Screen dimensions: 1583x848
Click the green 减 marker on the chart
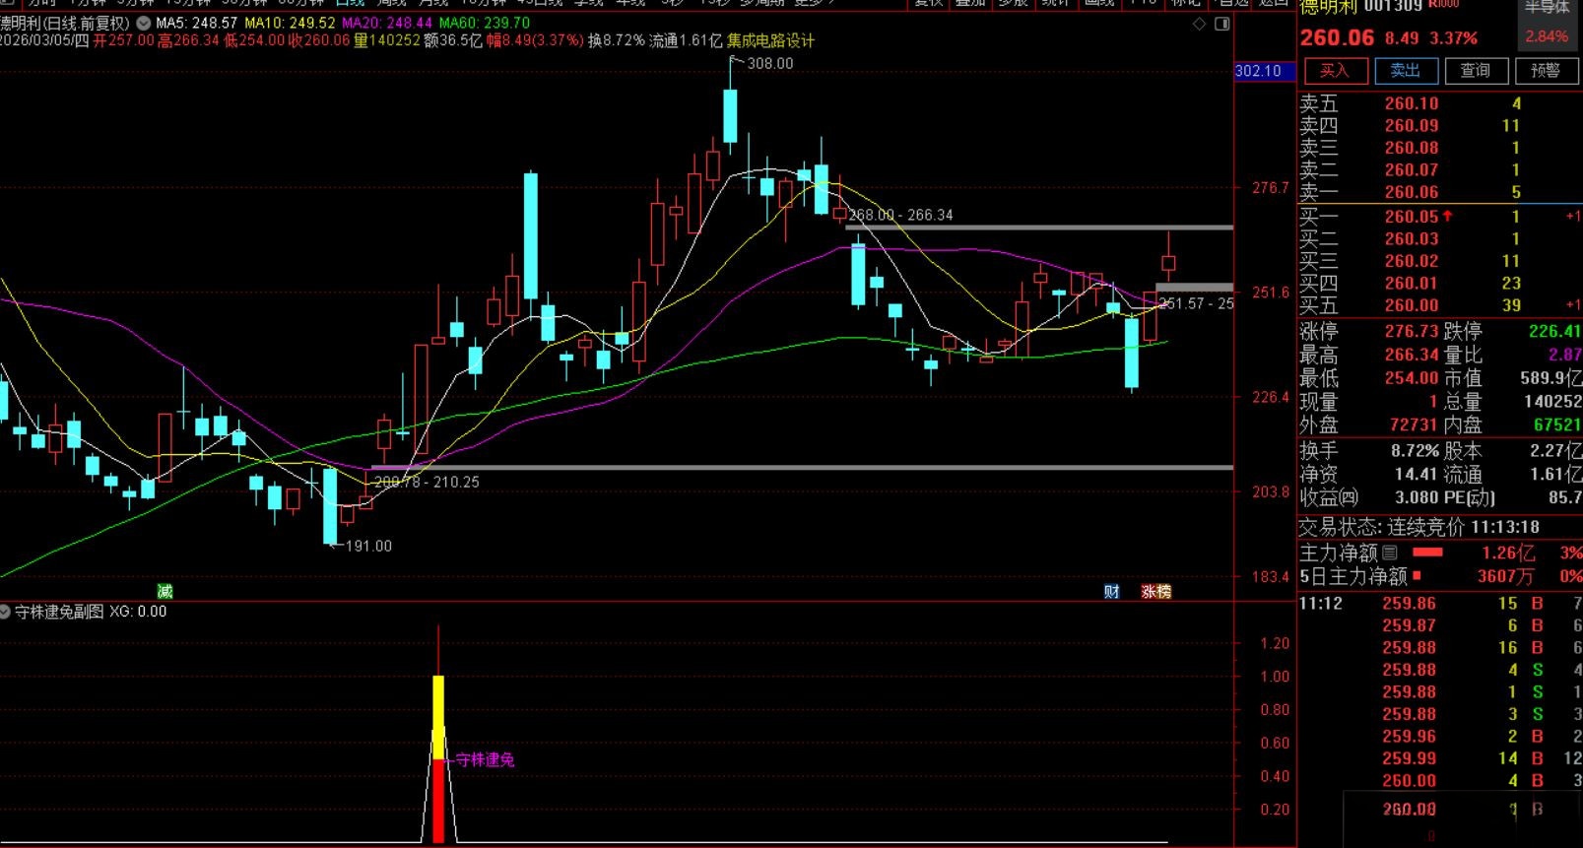point(165,591)
